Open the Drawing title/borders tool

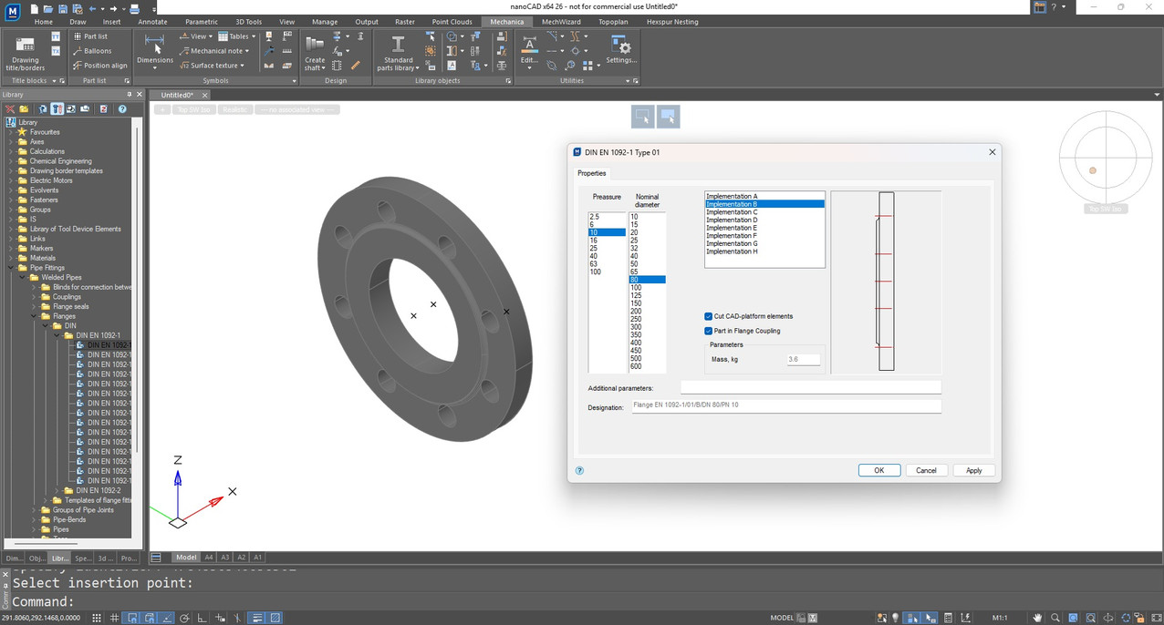point(25,53)
